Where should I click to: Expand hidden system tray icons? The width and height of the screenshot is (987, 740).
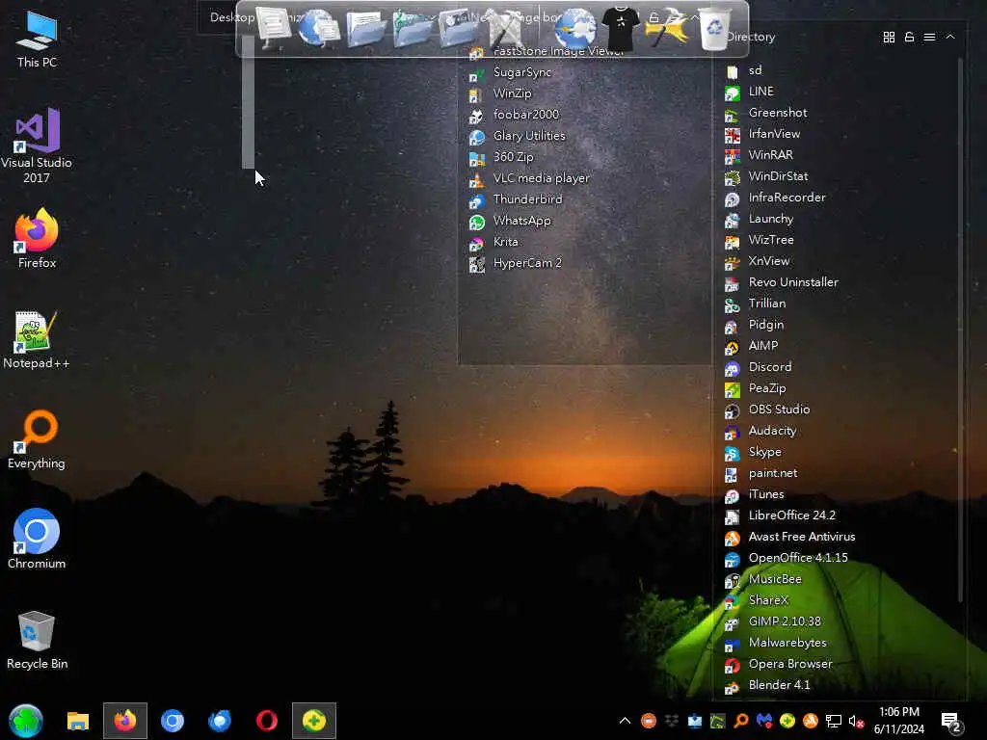pos(625,721)
